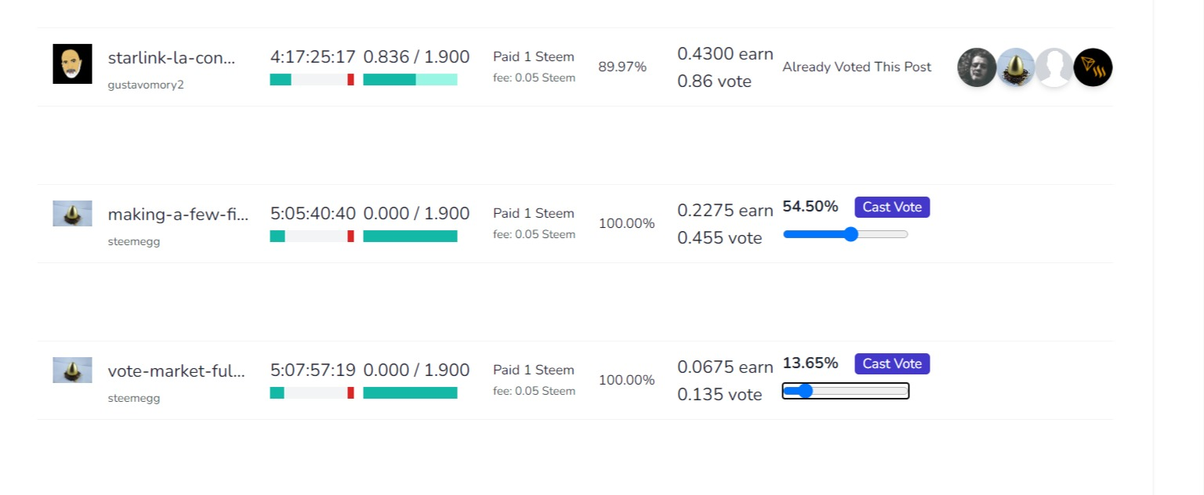Open the blank silhouette voter avatar
The image size is (1204, 495).
[1054, 67]
